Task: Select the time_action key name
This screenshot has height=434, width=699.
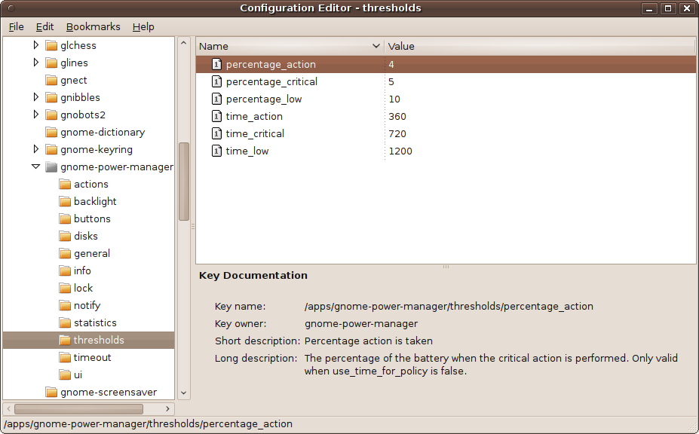Action: click(x=254, y=116)
